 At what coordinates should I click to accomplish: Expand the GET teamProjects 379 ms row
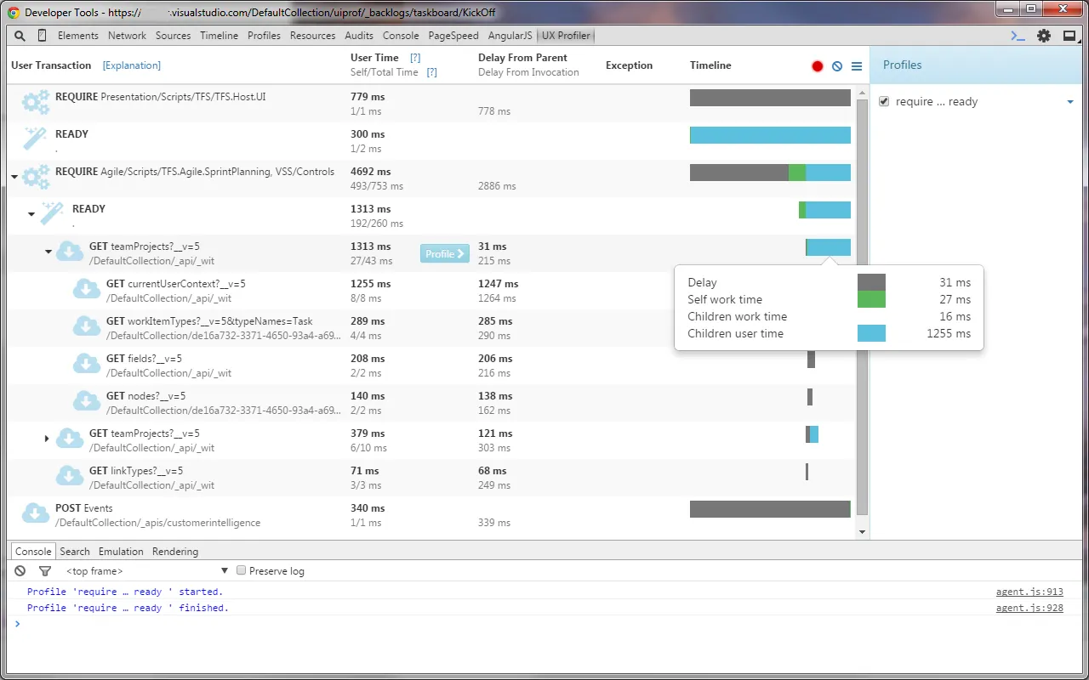pyautogui.click(x=48, y=439)
